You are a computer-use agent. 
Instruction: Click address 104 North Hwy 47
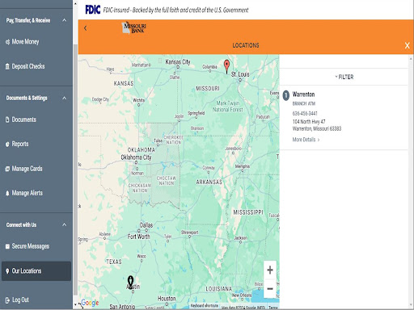click(309, 122)
